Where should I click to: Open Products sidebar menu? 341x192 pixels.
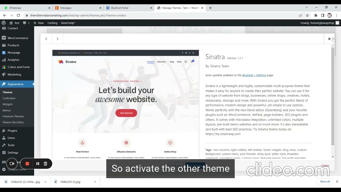tap(17, 45)
